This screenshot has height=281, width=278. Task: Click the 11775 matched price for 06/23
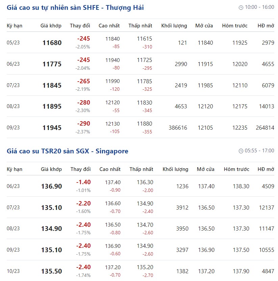(x=52, y=64)
